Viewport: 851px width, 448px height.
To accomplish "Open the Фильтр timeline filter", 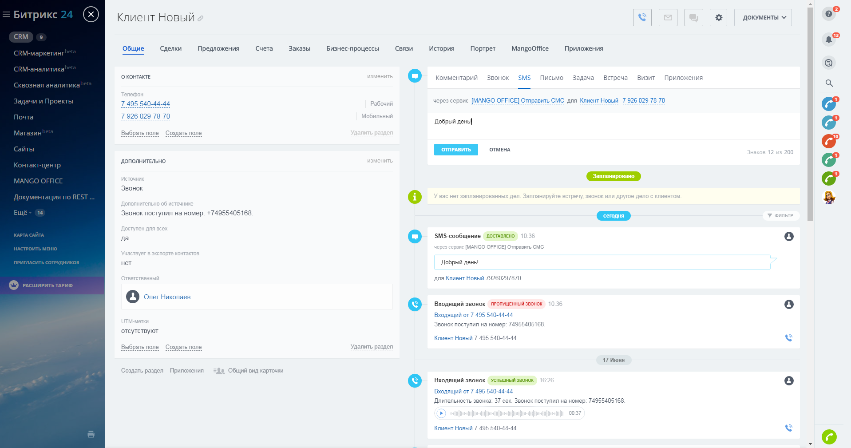I will [x=780, y=215].
